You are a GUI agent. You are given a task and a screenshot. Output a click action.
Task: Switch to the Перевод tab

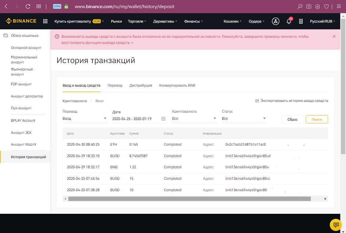tap(115, 85)
